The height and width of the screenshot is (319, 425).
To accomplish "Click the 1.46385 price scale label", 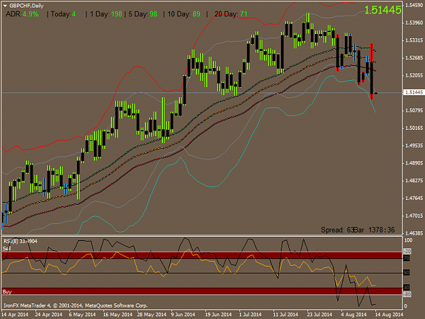I will point(414,233).
